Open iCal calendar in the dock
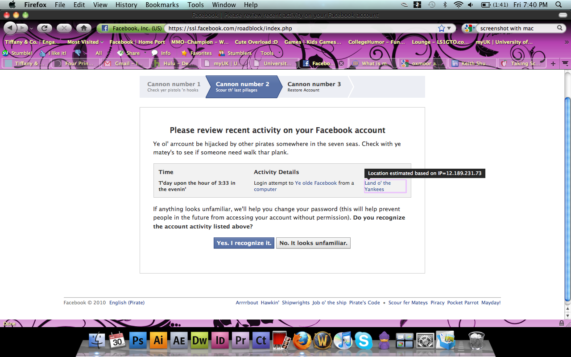Viewport: 571px width, 357px height. pos(117,341)
